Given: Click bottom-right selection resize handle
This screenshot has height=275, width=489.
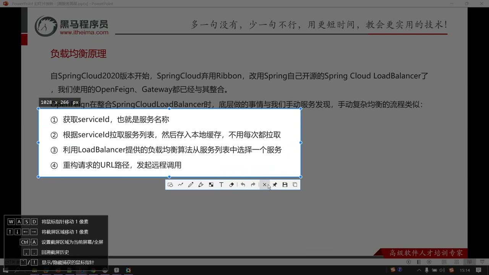Looking at the screenshot, I should click(301, 177).
